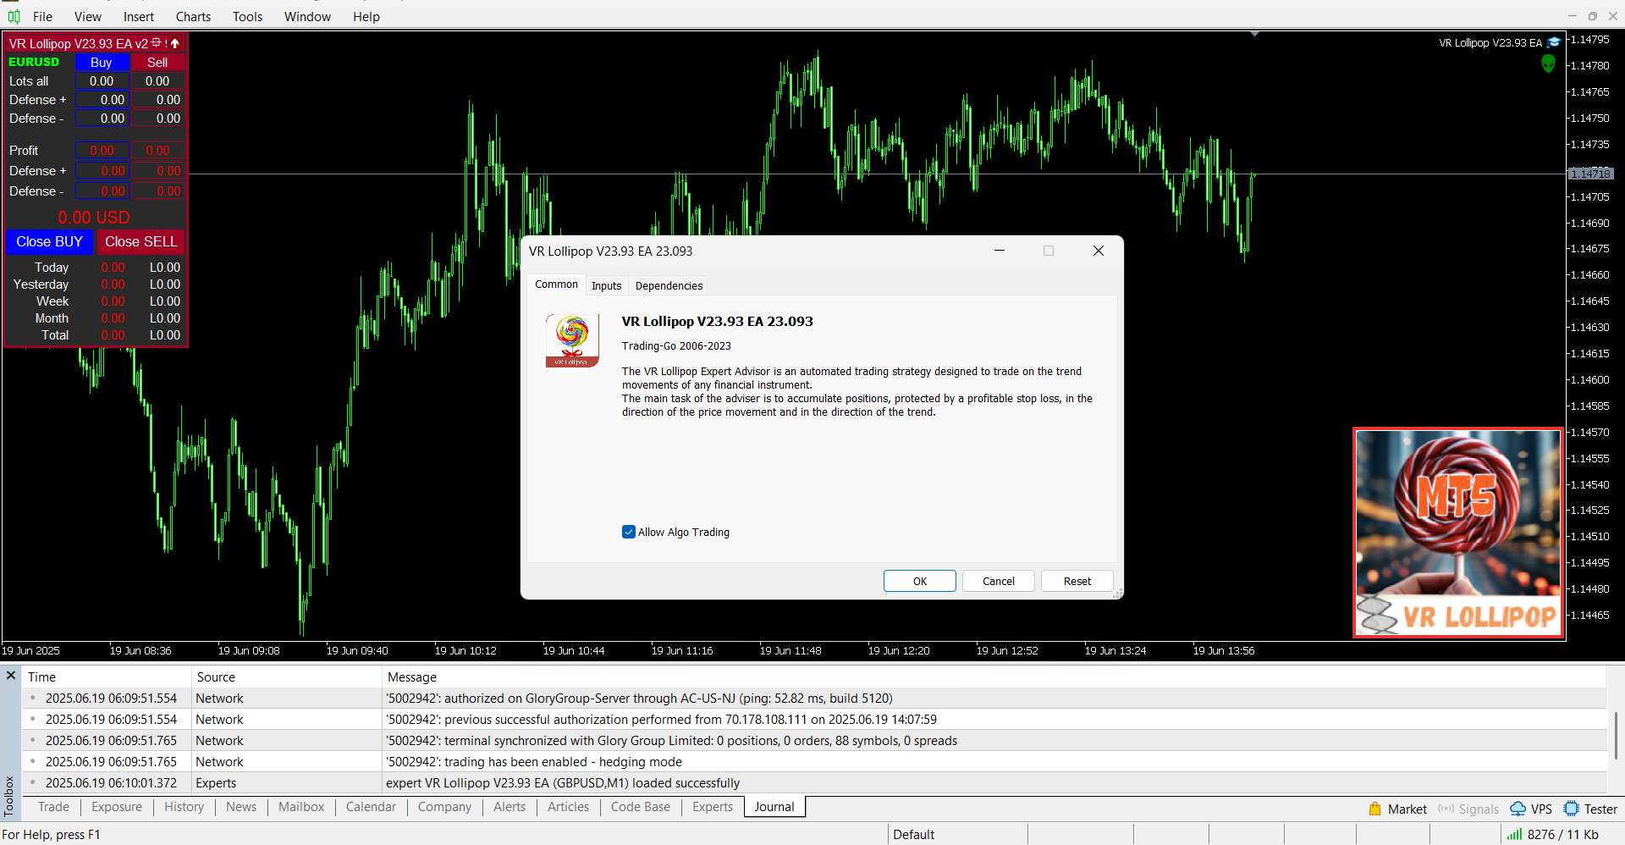Click the green alien icon on chart

[x=1548, y=64]
